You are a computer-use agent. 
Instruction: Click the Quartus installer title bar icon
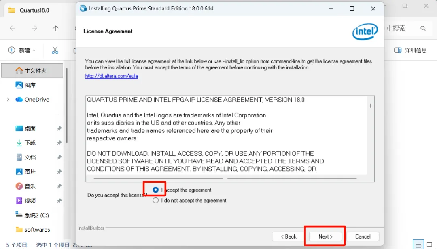tap(83, 8)
